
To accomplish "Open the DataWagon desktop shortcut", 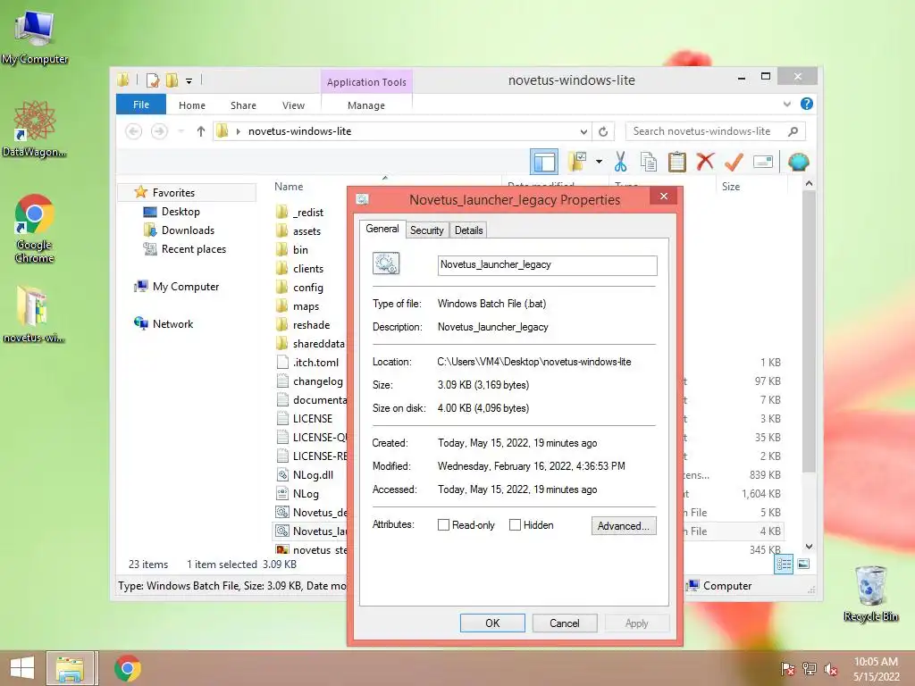I will tap(35, 129).
